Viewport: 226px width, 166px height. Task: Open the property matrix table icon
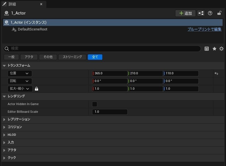pyautogui.click(x=207, y=49)
